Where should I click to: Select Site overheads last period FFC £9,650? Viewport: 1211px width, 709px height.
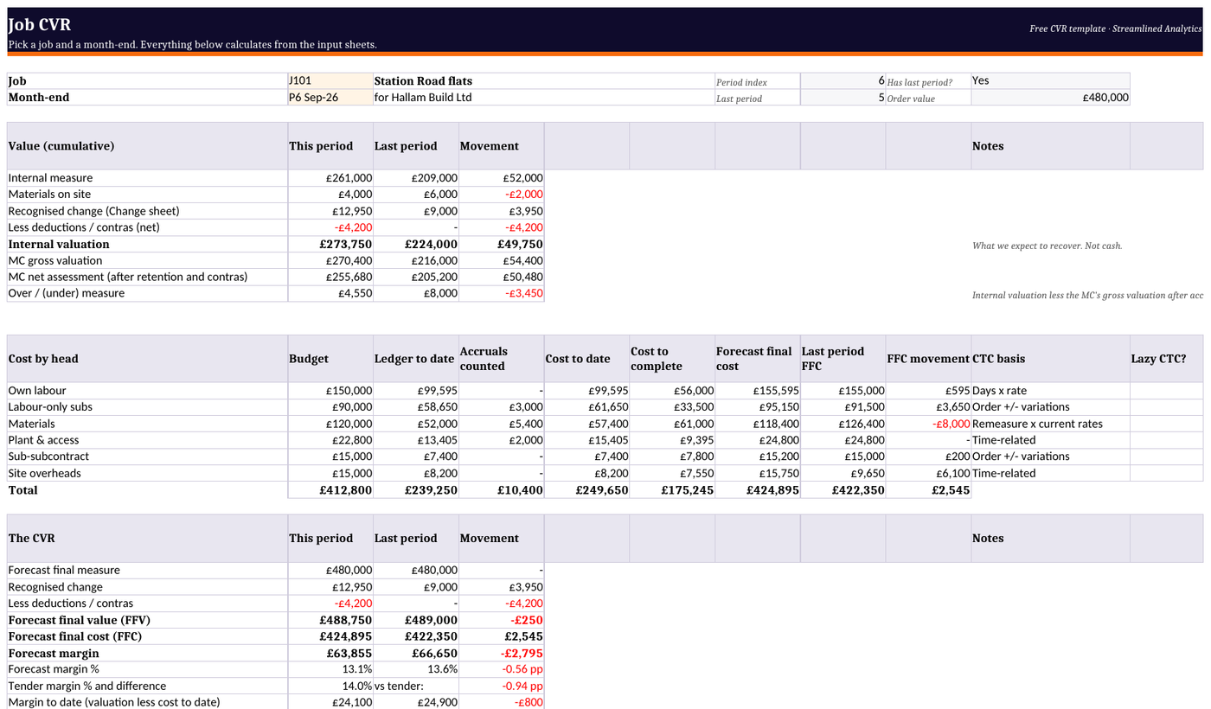pyautogui.click(x=843, y=473)
